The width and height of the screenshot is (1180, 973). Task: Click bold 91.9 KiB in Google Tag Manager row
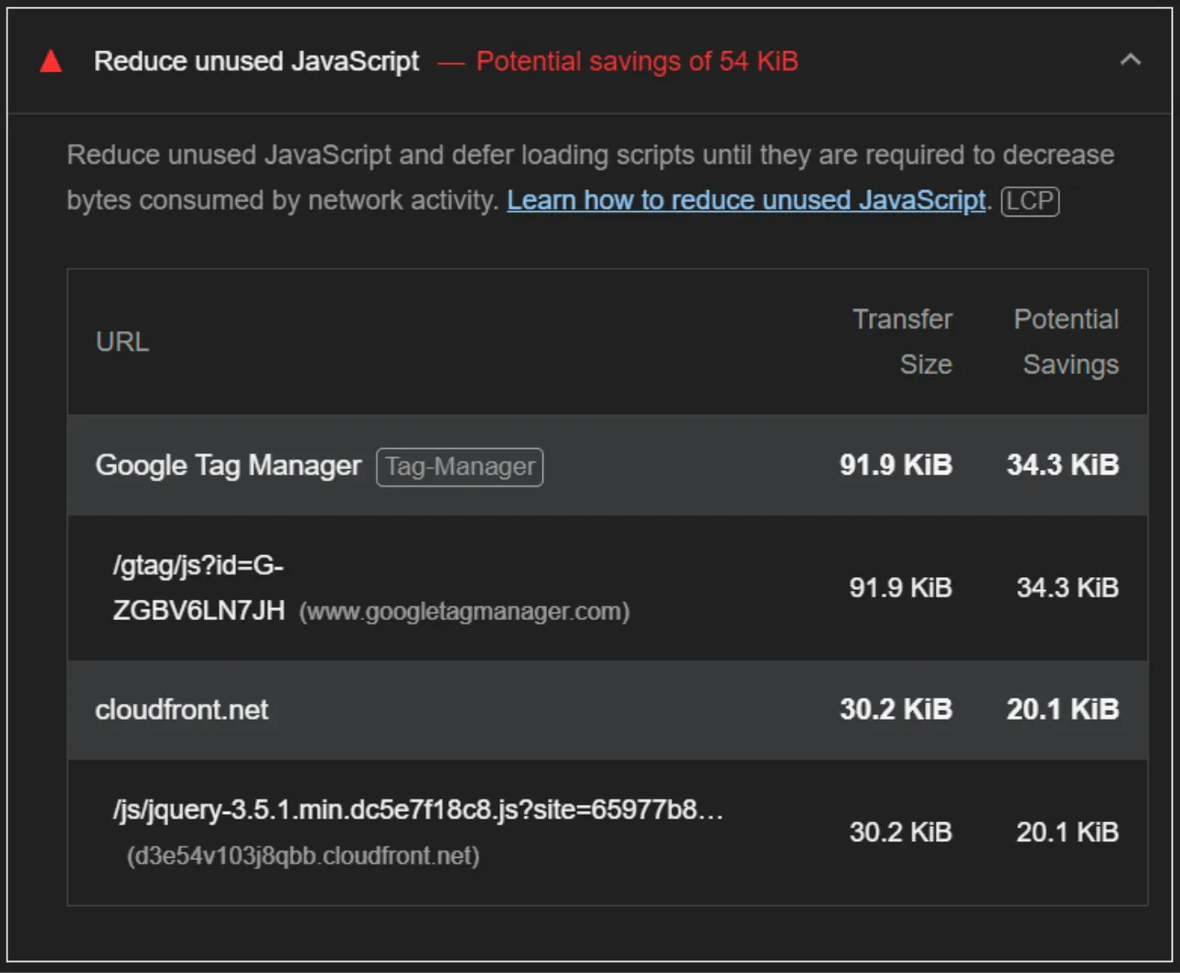(896, 465)
